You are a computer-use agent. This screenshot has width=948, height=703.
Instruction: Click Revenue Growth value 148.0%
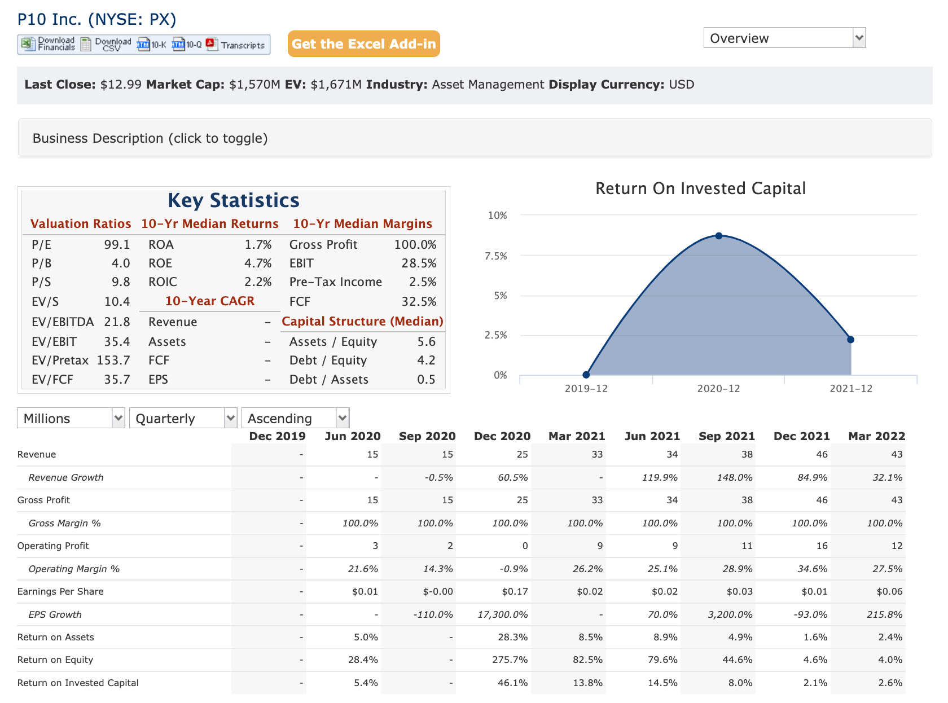click(x=735, y=477)
